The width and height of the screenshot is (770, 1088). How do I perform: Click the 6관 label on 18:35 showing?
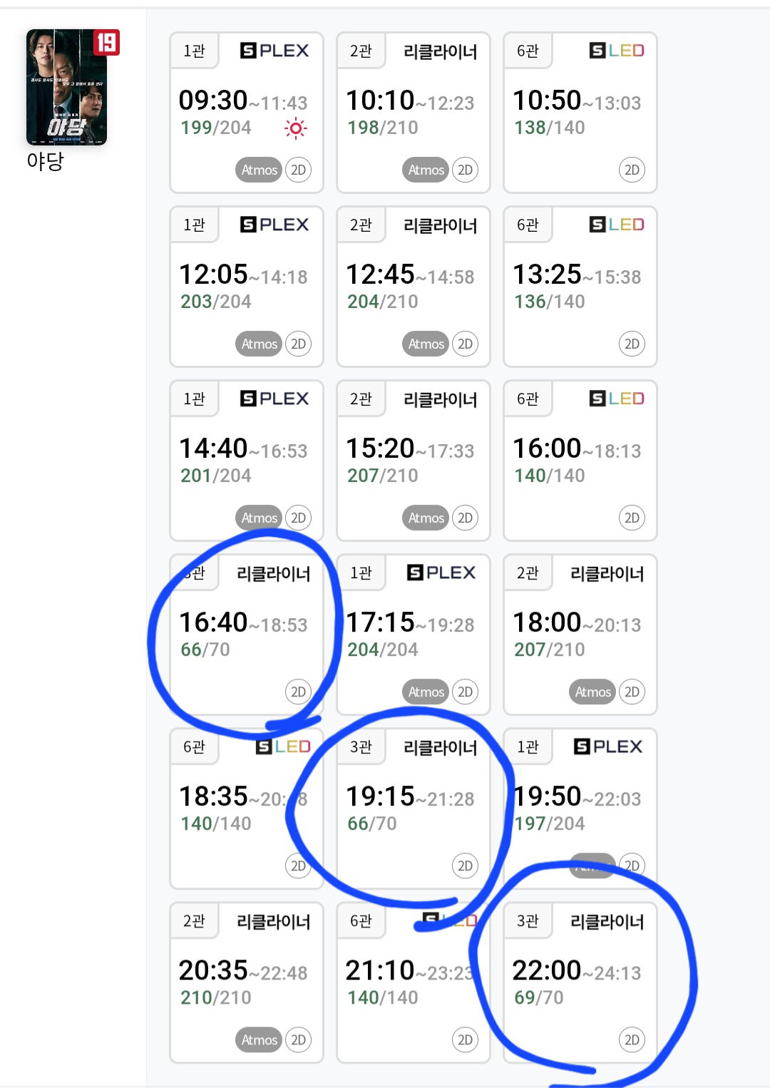pos(194,746)
